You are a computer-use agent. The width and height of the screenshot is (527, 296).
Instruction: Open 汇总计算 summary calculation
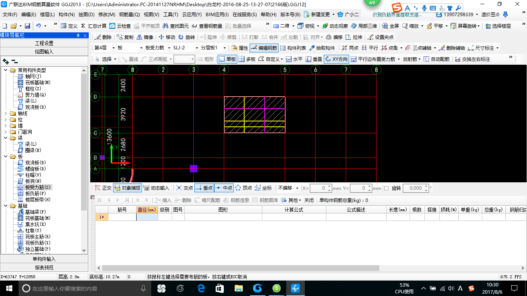point(93,26)
